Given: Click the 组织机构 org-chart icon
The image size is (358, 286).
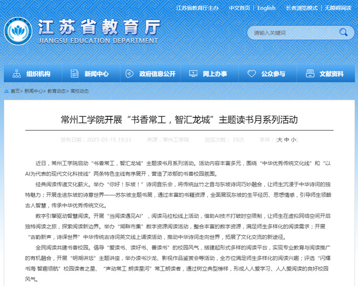Looking at the screenshot, I should pyautogui.click(x=17, y=74).
